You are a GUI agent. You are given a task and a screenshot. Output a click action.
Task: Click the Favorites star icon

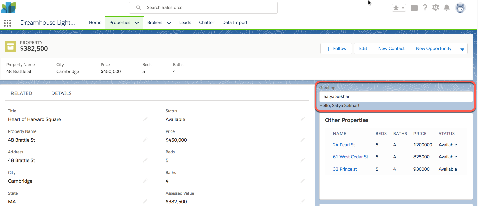pyautogui.click(x=396, y=8)
